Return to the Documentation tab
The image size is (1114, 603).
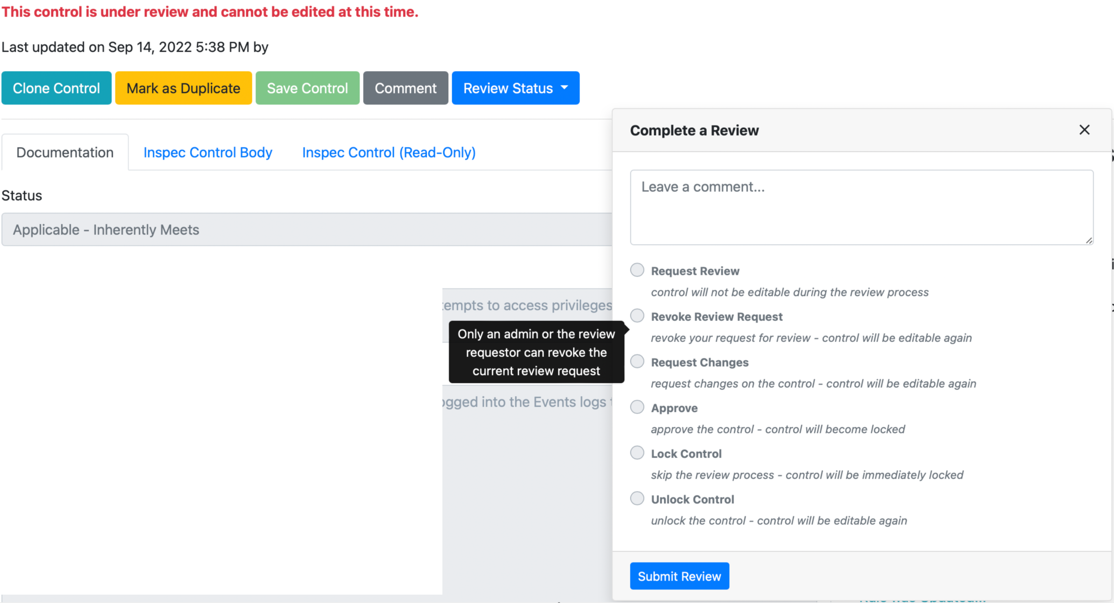point(64,152)
